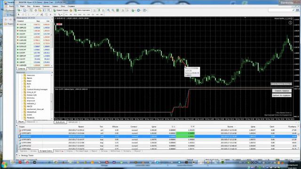This screenshot has width=301, height=169.
Task: Switch chart to candlestick mode
Action: (99, 10)
